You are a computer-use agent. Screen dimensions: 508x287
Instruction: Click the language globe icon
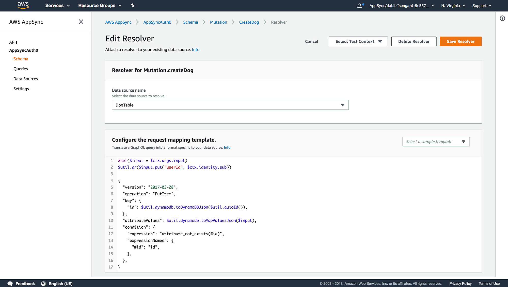43,284
